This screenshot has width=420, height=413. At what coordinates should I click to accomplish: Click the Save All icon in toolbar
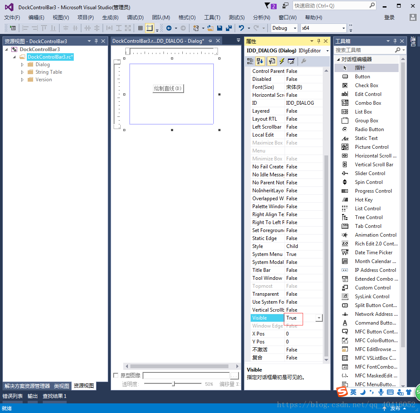tap(228, 28)
